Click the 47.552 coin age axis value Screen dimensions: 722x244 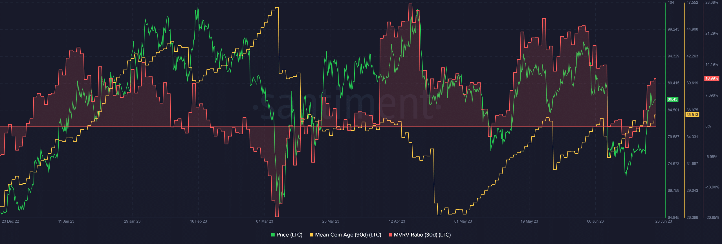click(x=692, y=2)
